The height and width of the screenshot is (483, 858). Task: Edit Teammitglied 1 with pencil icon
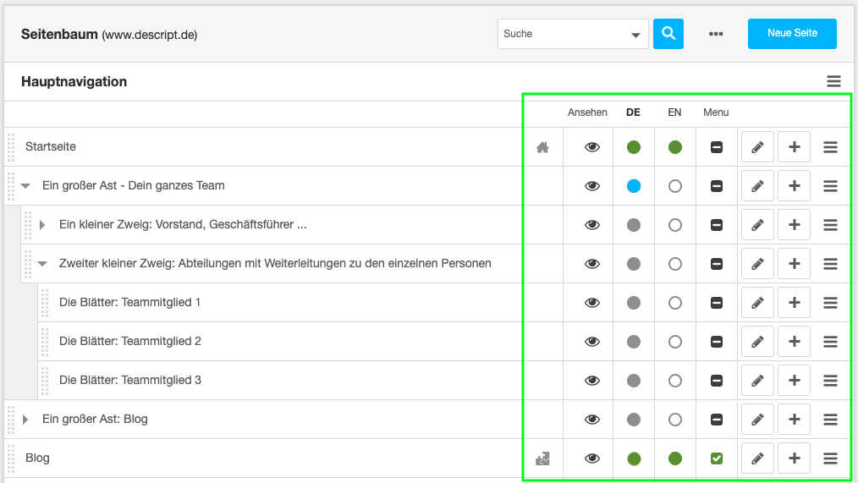(757, 303)
